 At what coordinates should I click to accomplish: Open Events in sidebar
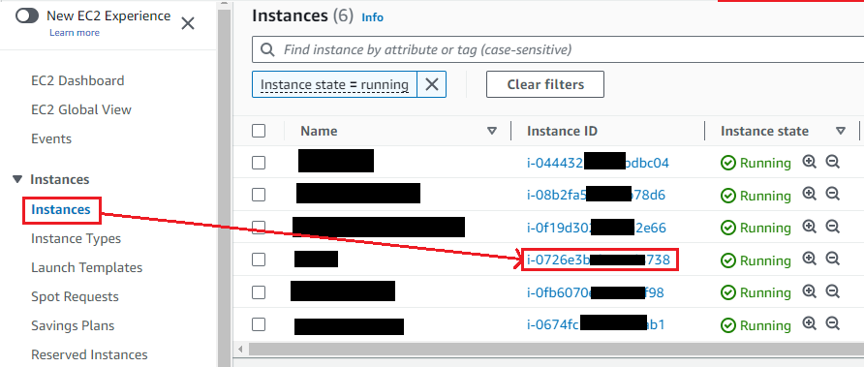point(51,138)
